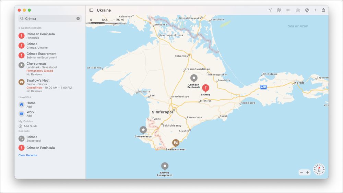Click the Feodosiya city label

[248, 103]
